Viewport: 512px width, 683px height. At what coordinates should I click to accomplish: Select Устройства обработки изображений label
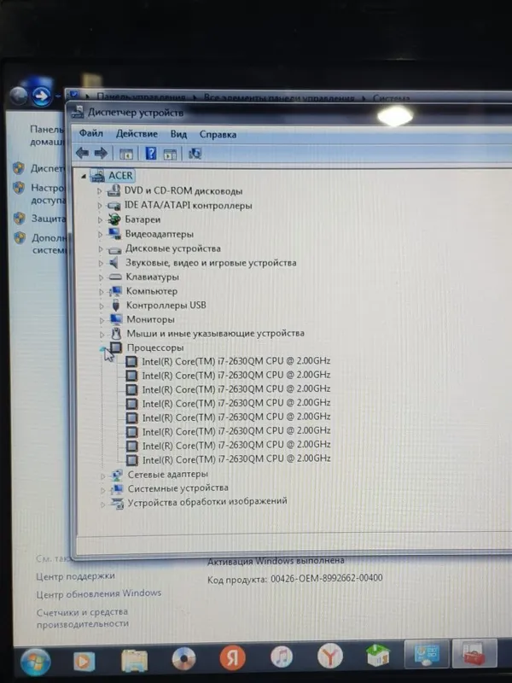pyautogui.click(x=207, y=502)
